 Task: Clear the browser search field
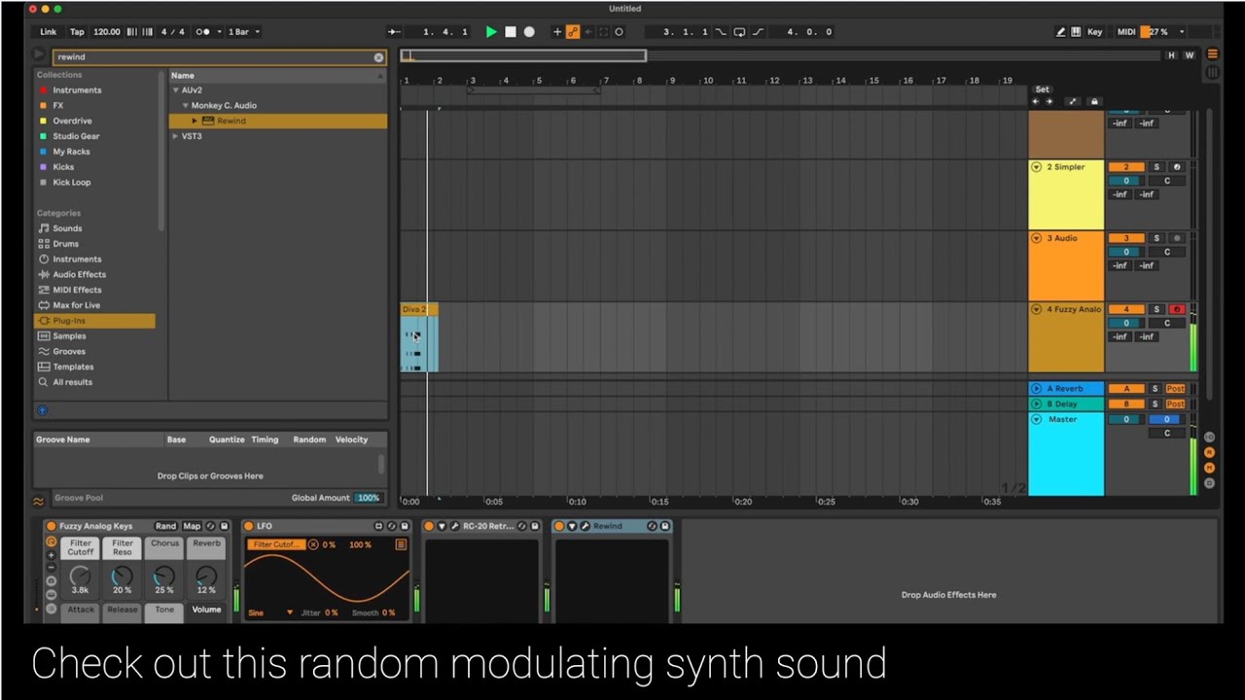point(378,57)
